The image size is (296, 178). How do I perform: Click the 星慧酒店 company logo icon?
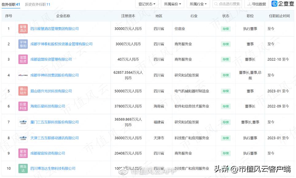point(23,29)
